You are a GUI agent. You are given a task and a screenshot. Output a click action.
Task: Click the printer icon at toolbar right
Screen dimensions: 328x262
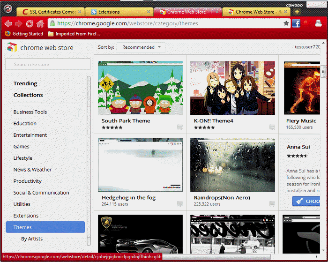point(318,23)
